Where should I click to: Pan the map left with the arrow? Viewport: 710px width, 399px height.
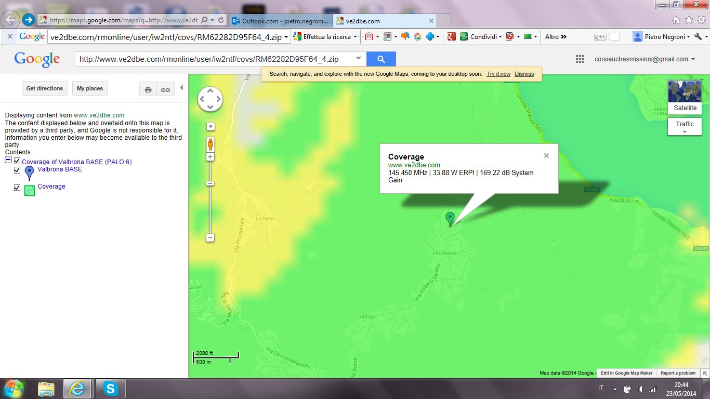[202, 99]
